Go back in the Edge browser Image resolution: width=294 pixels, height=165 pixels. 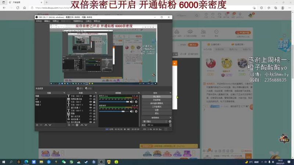pos(4,8)
